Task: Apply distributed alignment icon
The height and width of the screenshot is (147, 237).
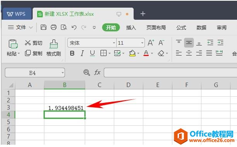Action: point(219,53)
